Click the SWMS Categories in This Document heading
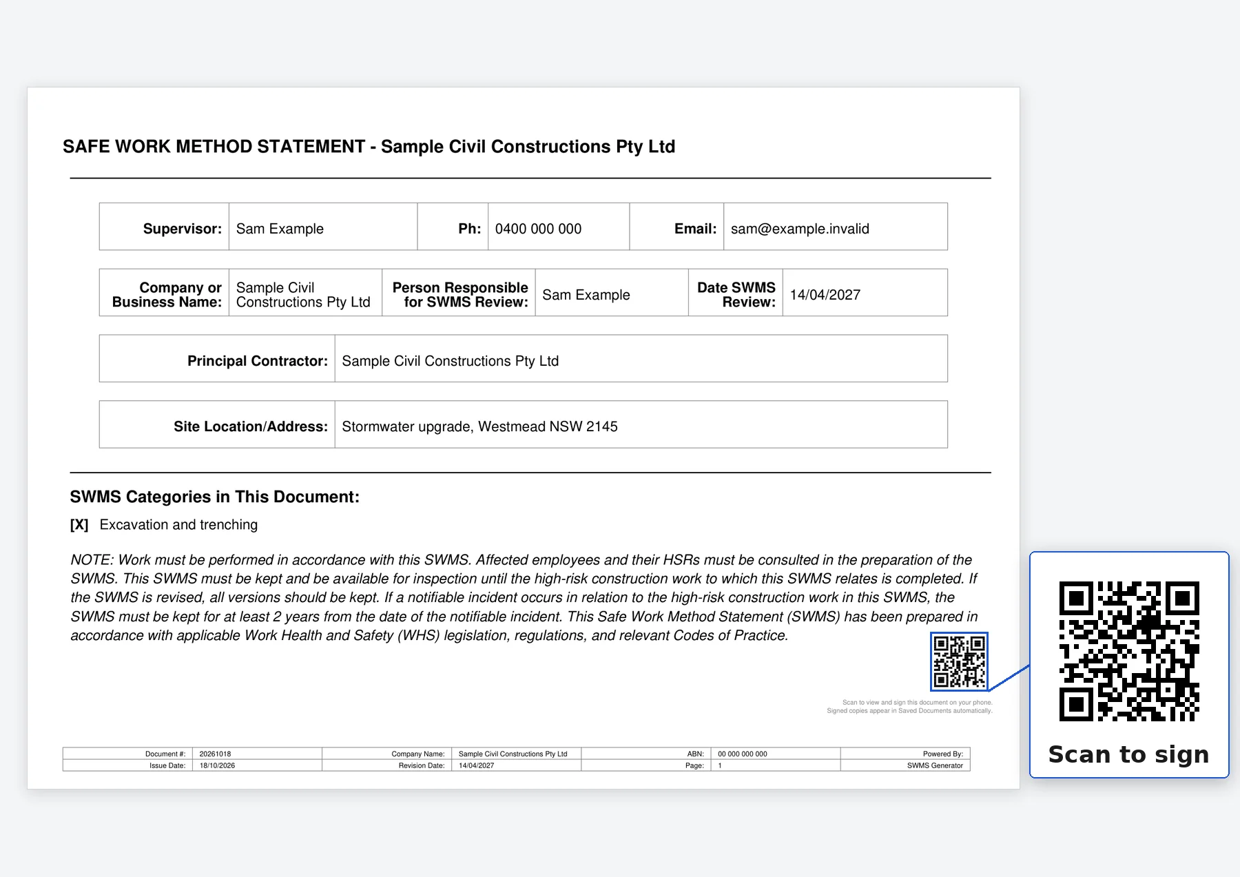The height and width of the screenshot is (877, 1240). click(x=214, y=497)
